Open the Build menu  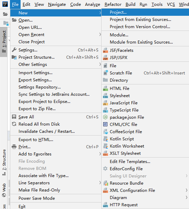click(x=130, y=4)
